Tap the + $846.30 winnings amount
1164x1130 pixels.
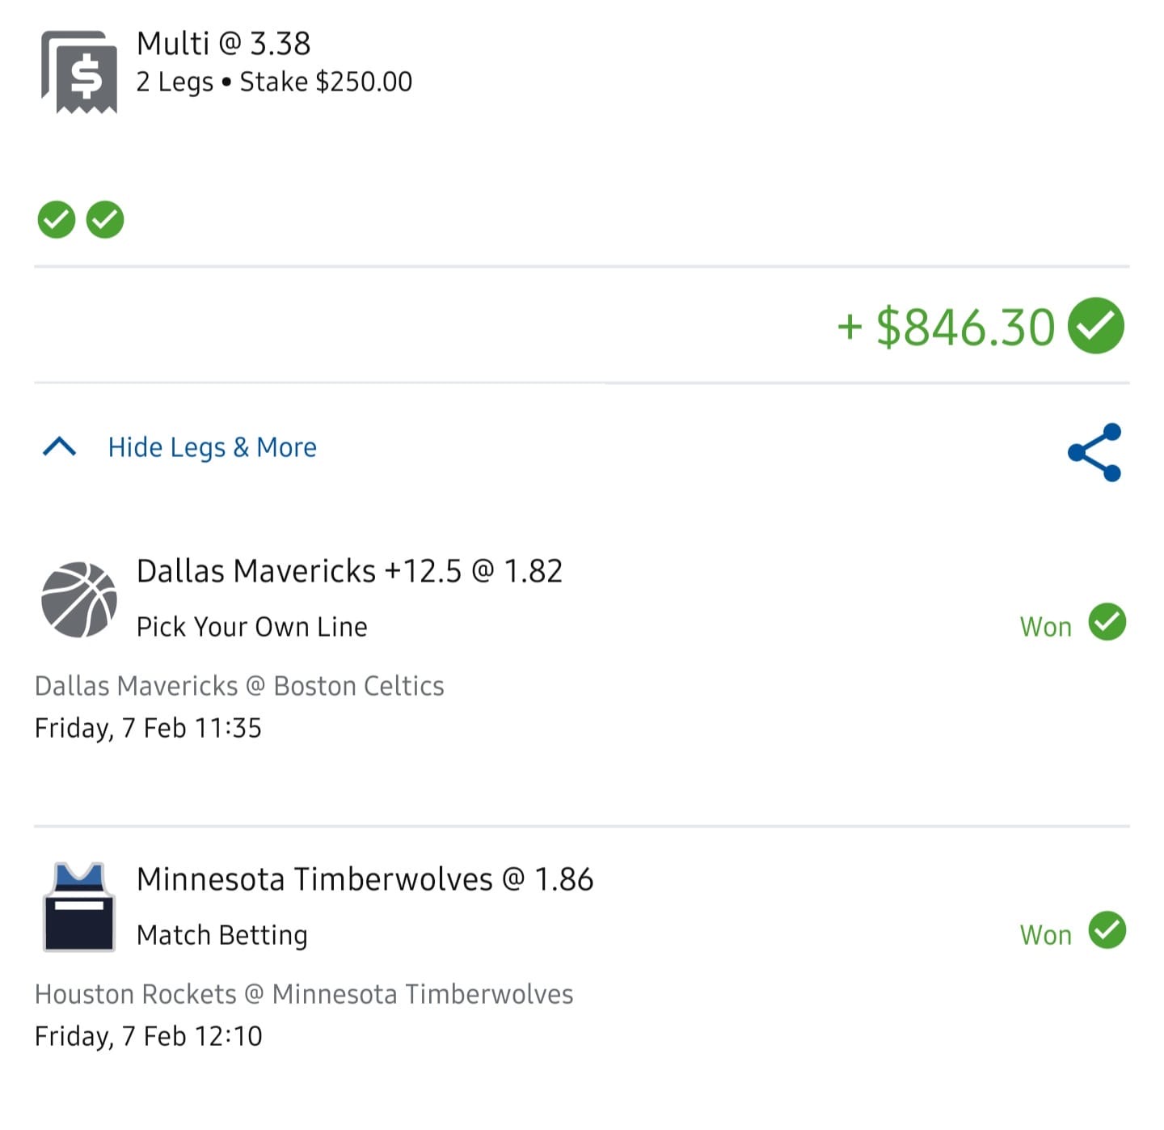[946, 327]
